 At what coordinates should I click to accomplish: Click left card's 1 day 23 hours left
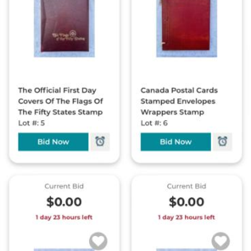point(64,217)
